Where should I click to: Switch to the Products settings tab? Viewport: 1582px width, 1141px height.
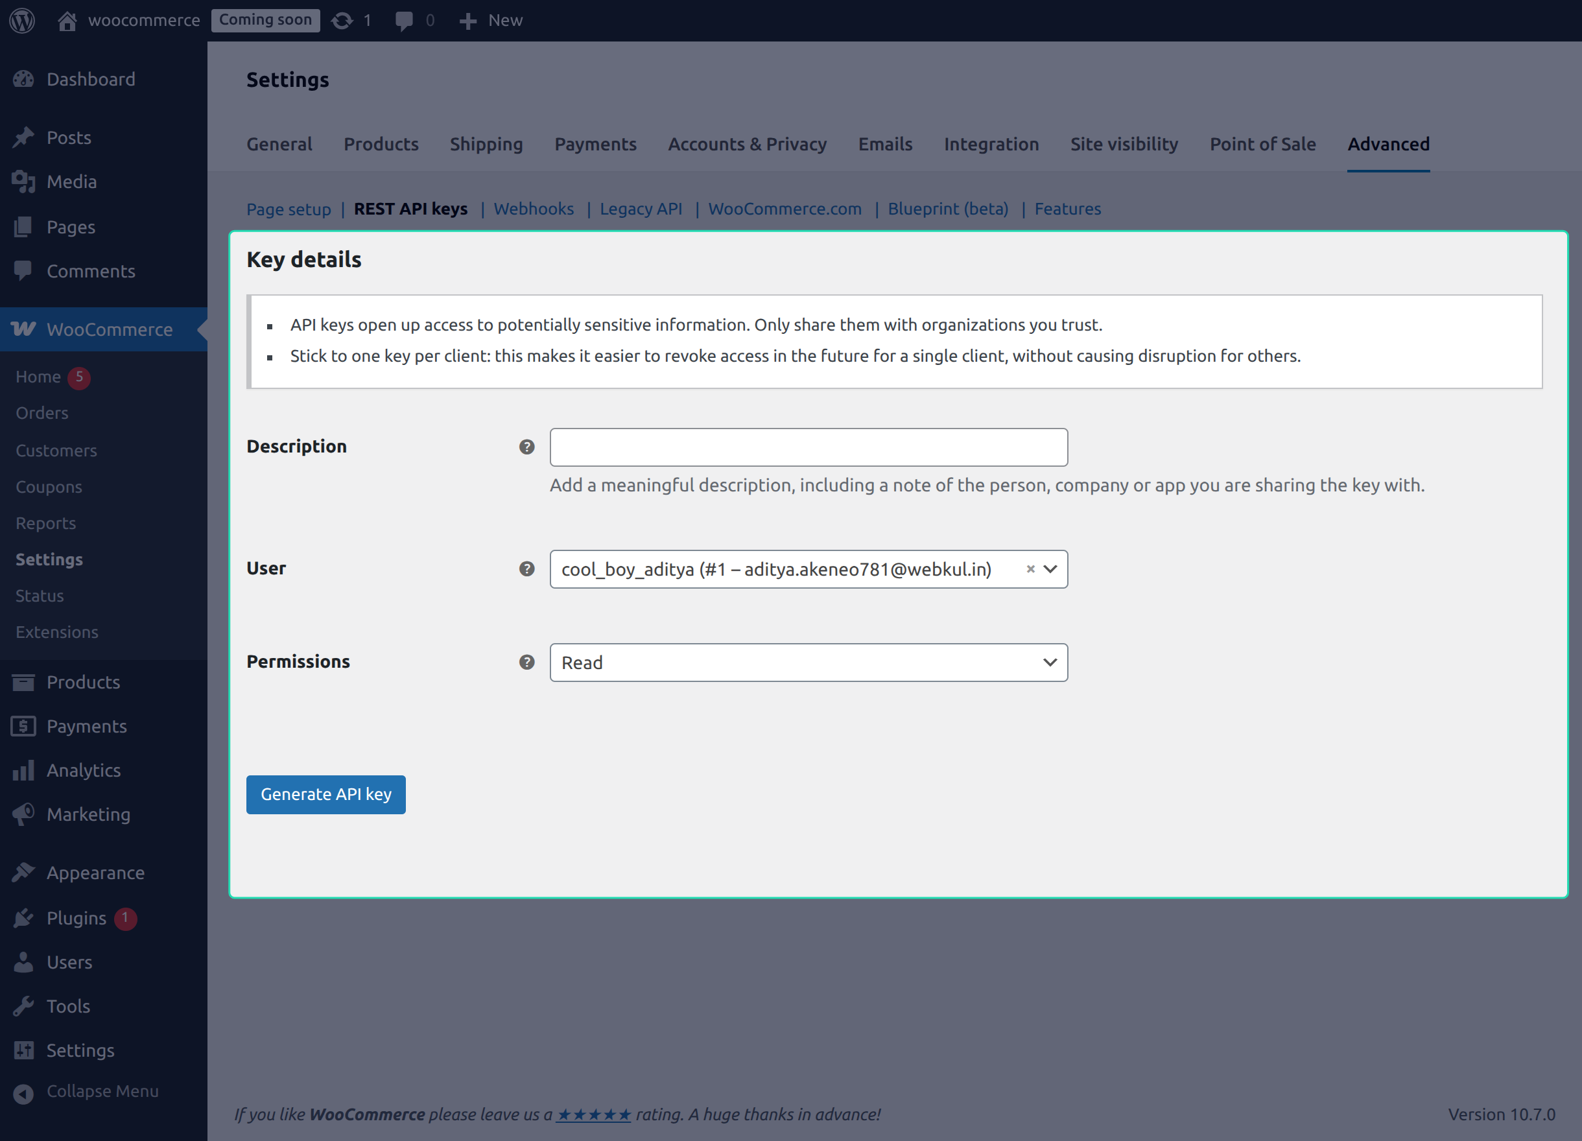coord(381,144)
